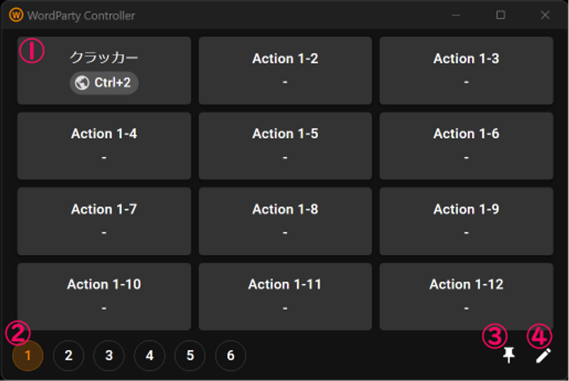The height and width of the screenshot is (381, 569).
Task: Click the globe icon on Ctrl+2 badge
Action: pos(82,83)
